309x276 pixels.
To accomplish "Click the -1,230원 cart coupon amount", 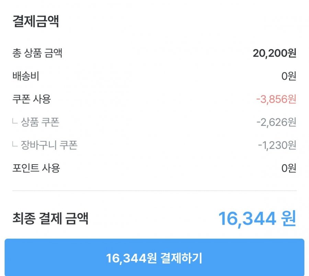I will [277, 145].
